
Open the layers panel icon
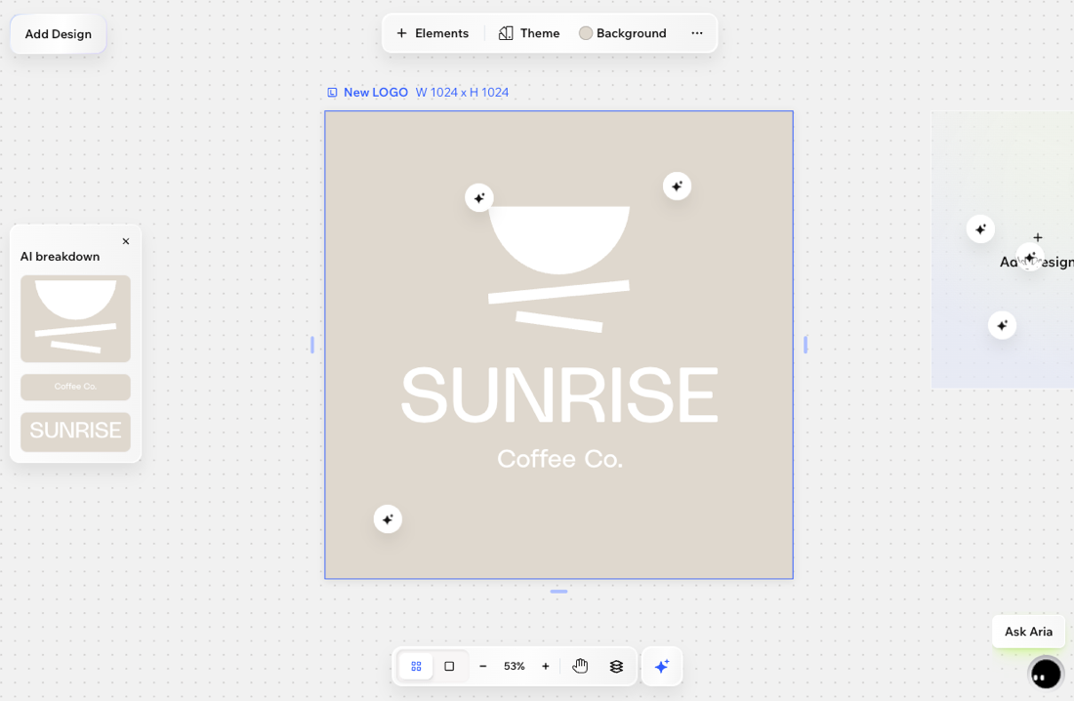pyautogui.click(x=616, y=666)
